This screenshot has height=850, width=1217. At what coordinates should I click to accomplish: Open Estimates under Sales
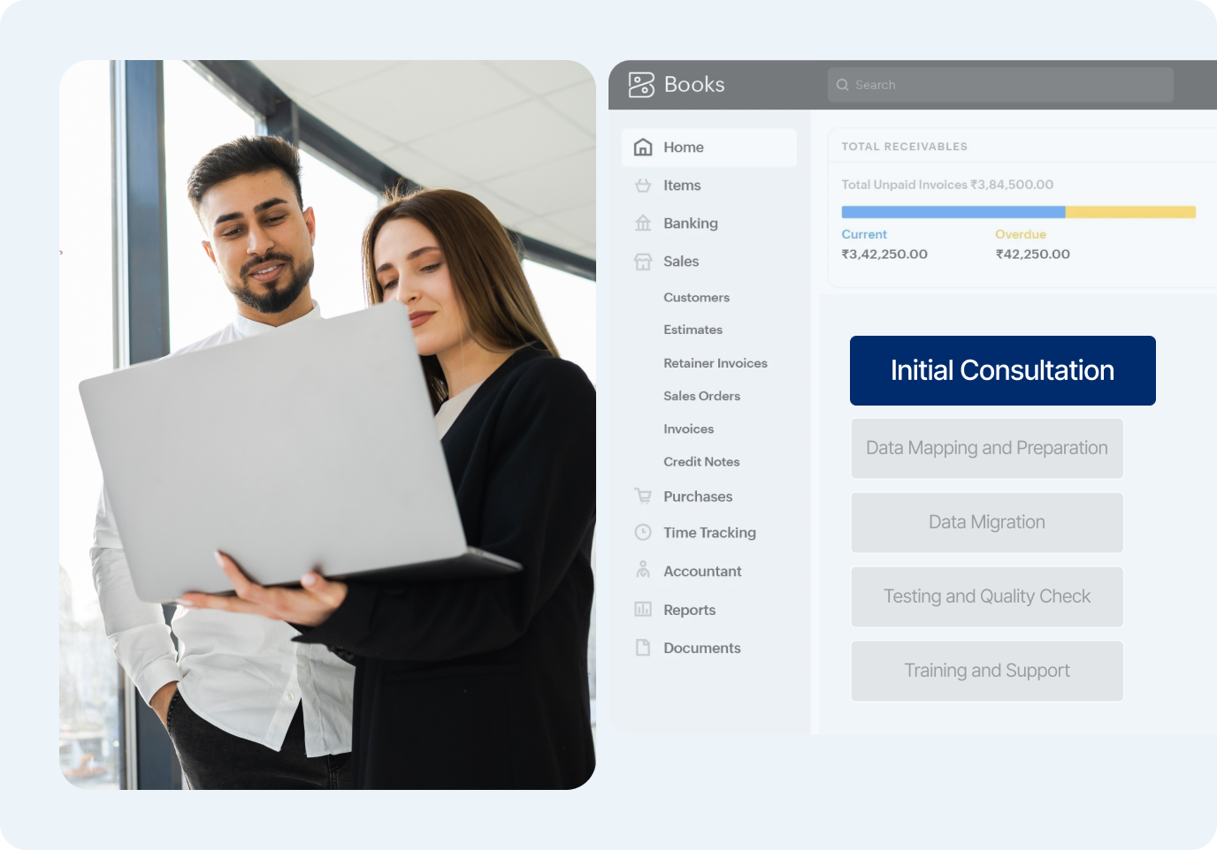tap(693, 330)
